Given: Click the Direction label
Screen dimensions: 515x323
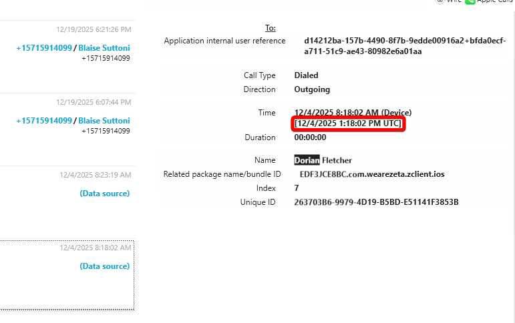Looking at the screenshot, I should pos(259,89).
